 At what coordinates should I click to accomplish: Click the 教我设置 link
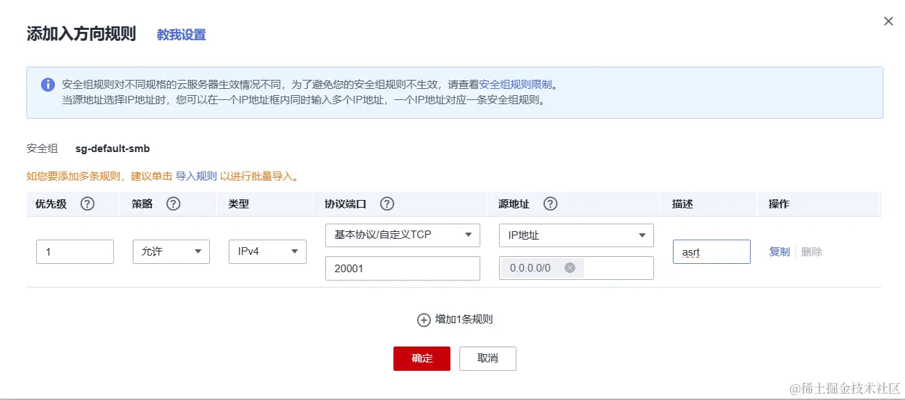[x=181, y=35]
